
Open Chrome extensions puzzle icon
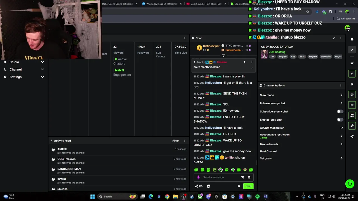[331, 12]
